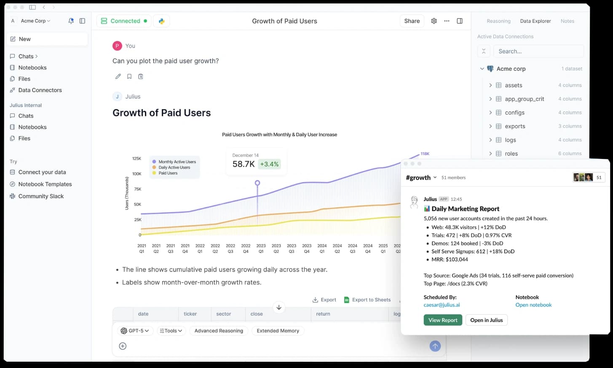Click the Acme corp database icon
This screenshot has height=368, width=613.
coord(490,69)
